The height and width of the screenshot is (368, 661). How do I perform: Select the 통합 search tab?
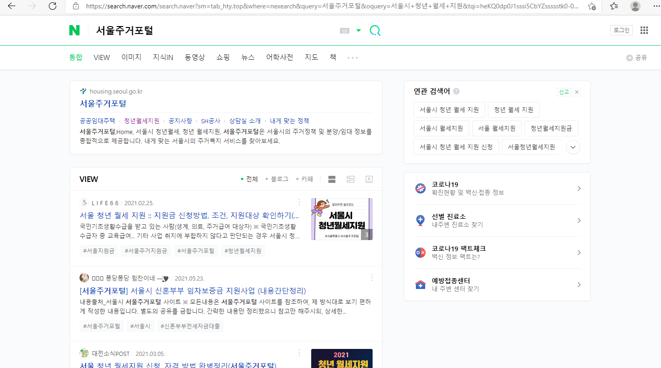click(x=76, y=57)
